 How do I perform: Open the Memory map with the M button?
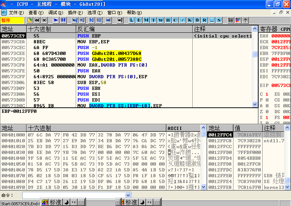click(x=146, y=20)
